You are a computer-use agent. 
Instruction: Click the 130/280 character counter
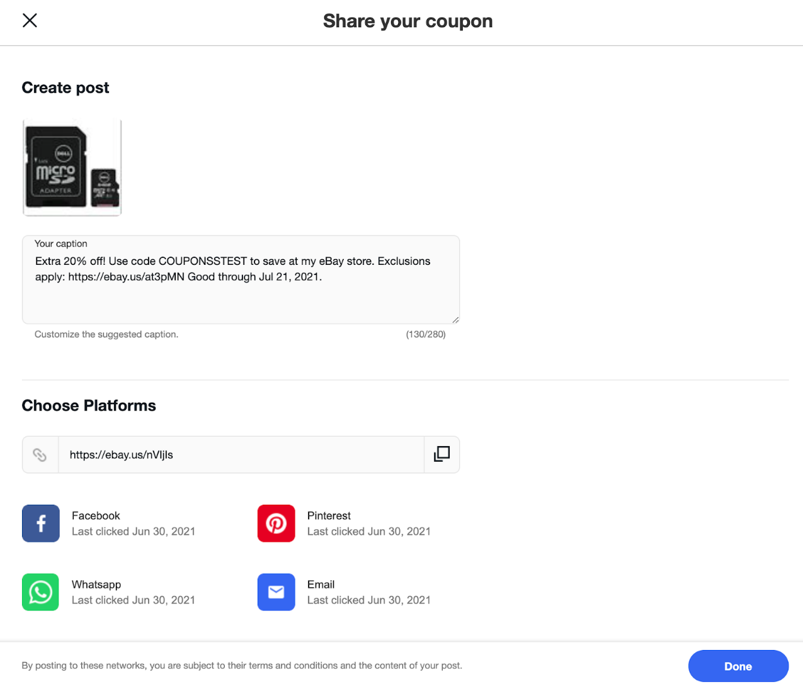click(x=426, y=334)
